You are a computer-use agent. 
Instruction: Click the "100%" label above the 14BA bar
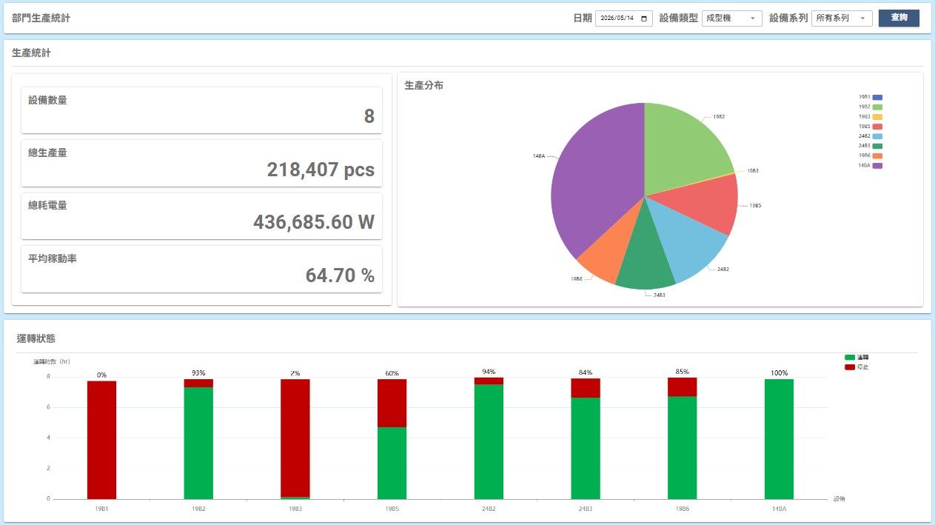(779, 373)
